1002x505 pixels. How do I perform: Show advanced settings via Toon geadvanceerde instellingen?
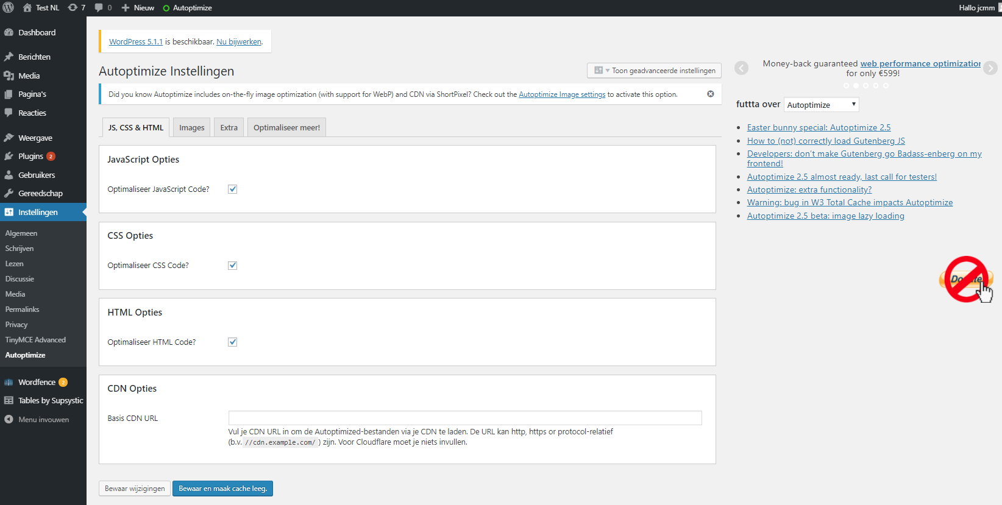(654, 71)
